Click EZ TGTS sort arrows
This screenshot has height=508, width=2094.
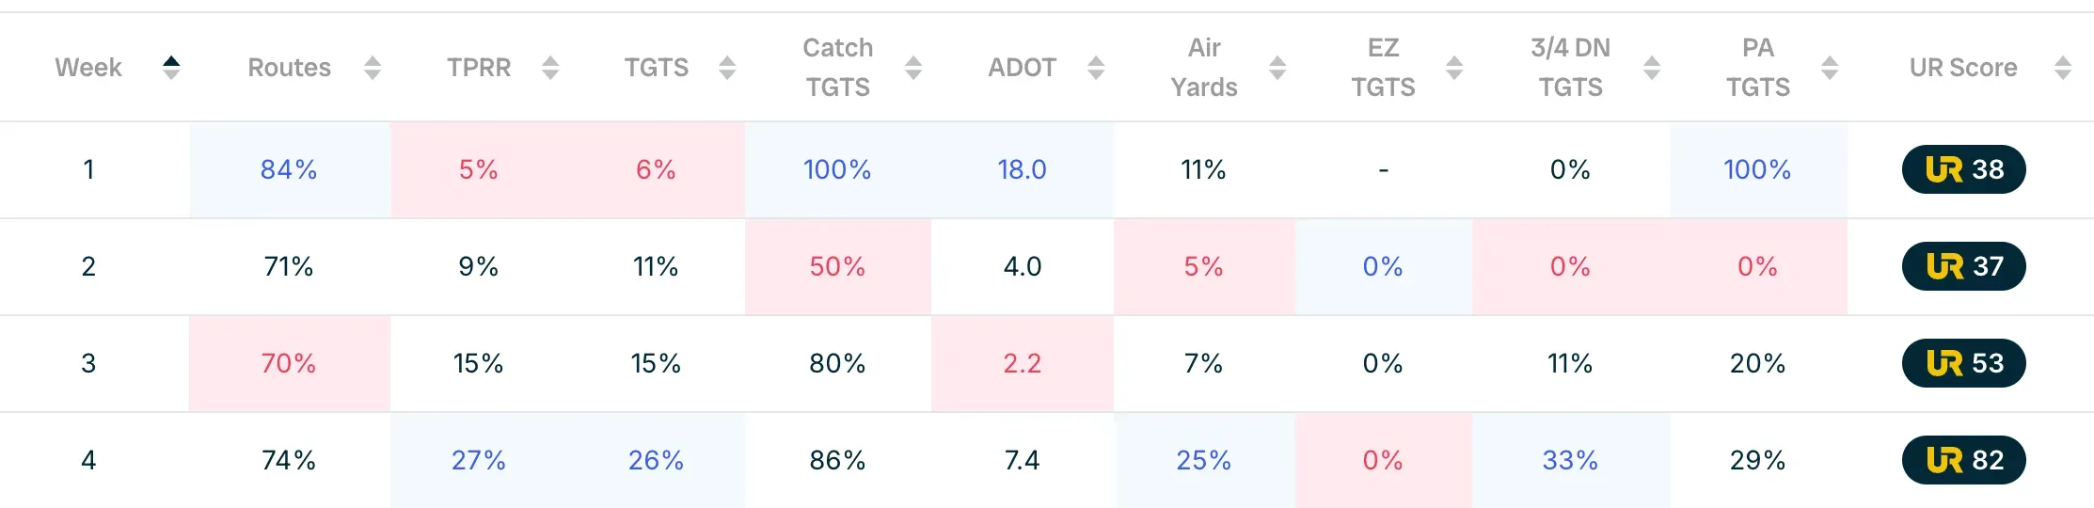[x=1454, y=68]
